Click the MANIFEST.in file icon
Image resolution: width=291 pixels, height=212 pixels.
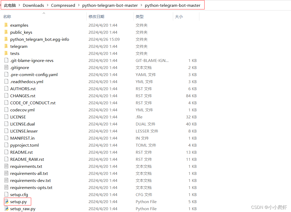(6, 138)
